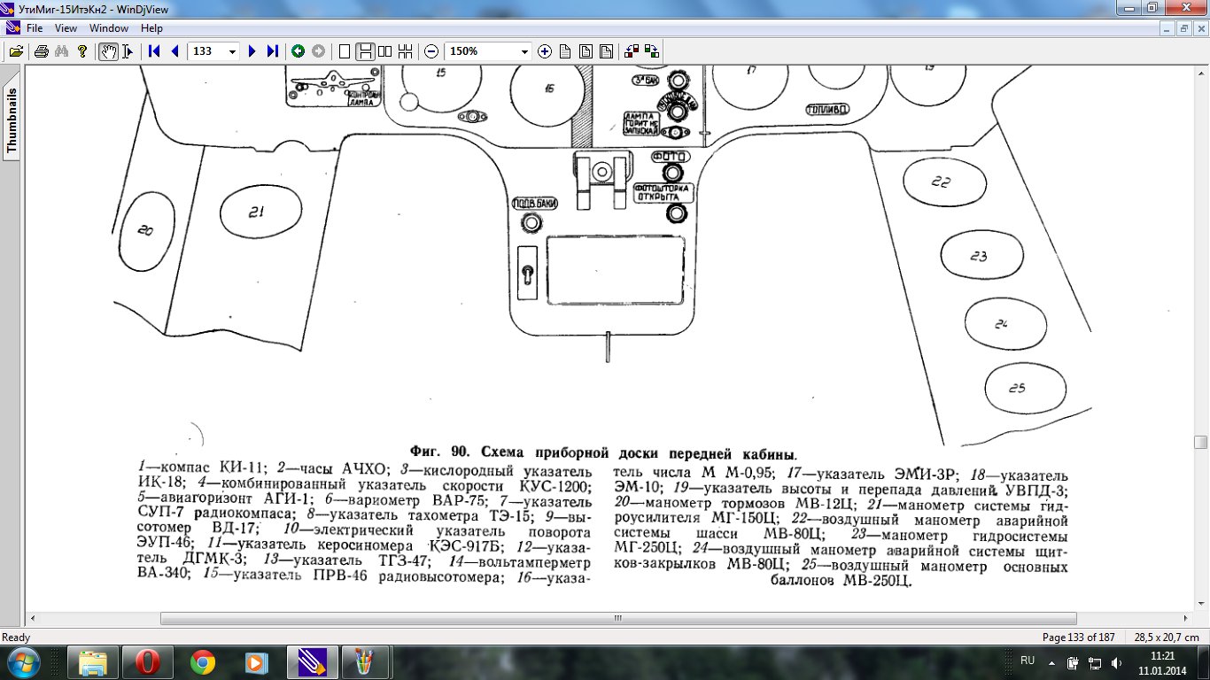Open the Help menu
The width and height of the screenshot is (1210, 680).
[151, 28]
